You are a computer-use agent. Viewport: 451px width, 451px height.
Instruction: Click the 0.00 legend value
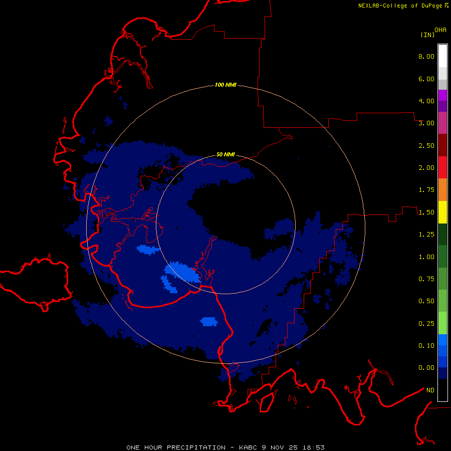[426, 368]
